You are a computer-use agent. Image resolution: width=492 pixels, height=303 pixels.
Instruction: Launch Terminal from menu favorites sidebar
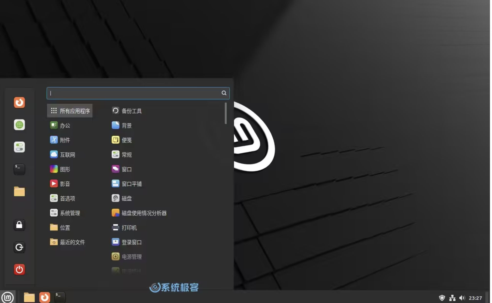[19, 169]
